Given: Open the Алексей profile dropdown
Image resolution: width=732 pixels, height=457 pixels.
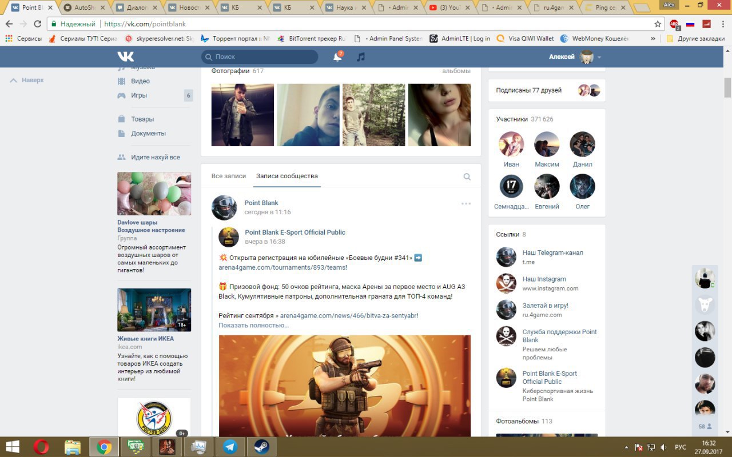Looking at the screenshot, I should [575, 57].
